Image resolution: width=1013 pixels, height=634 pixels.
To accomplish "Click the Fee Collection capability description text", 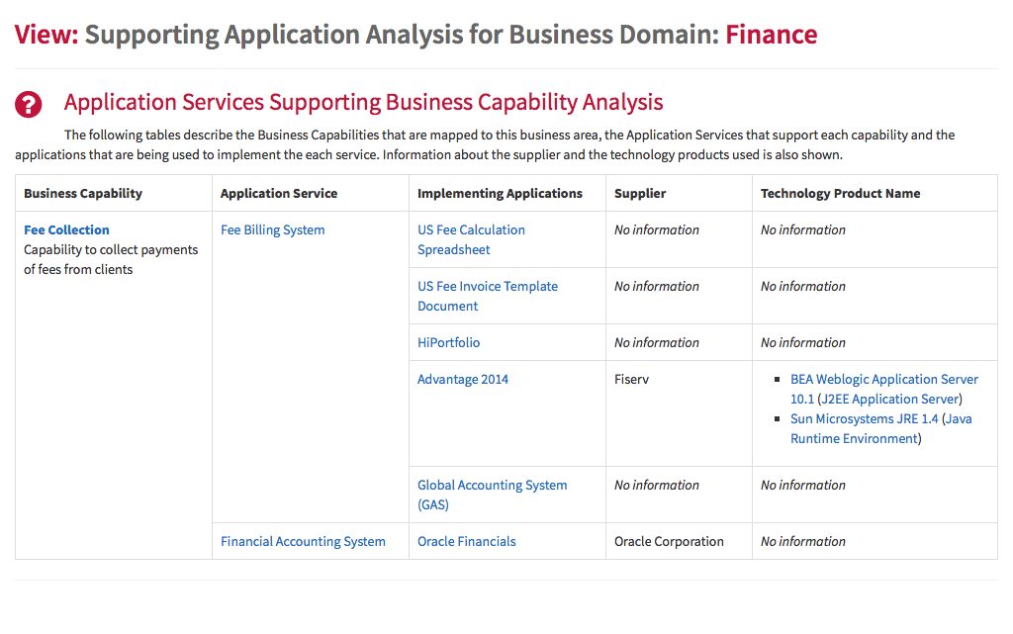I will coord(111,259).
